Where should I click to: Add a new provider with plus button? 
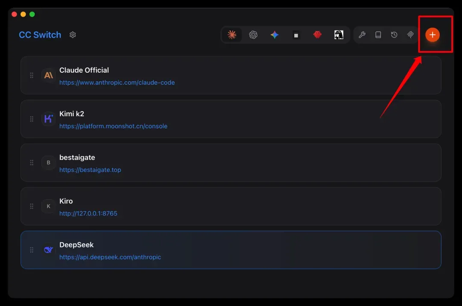click(432, 35)
